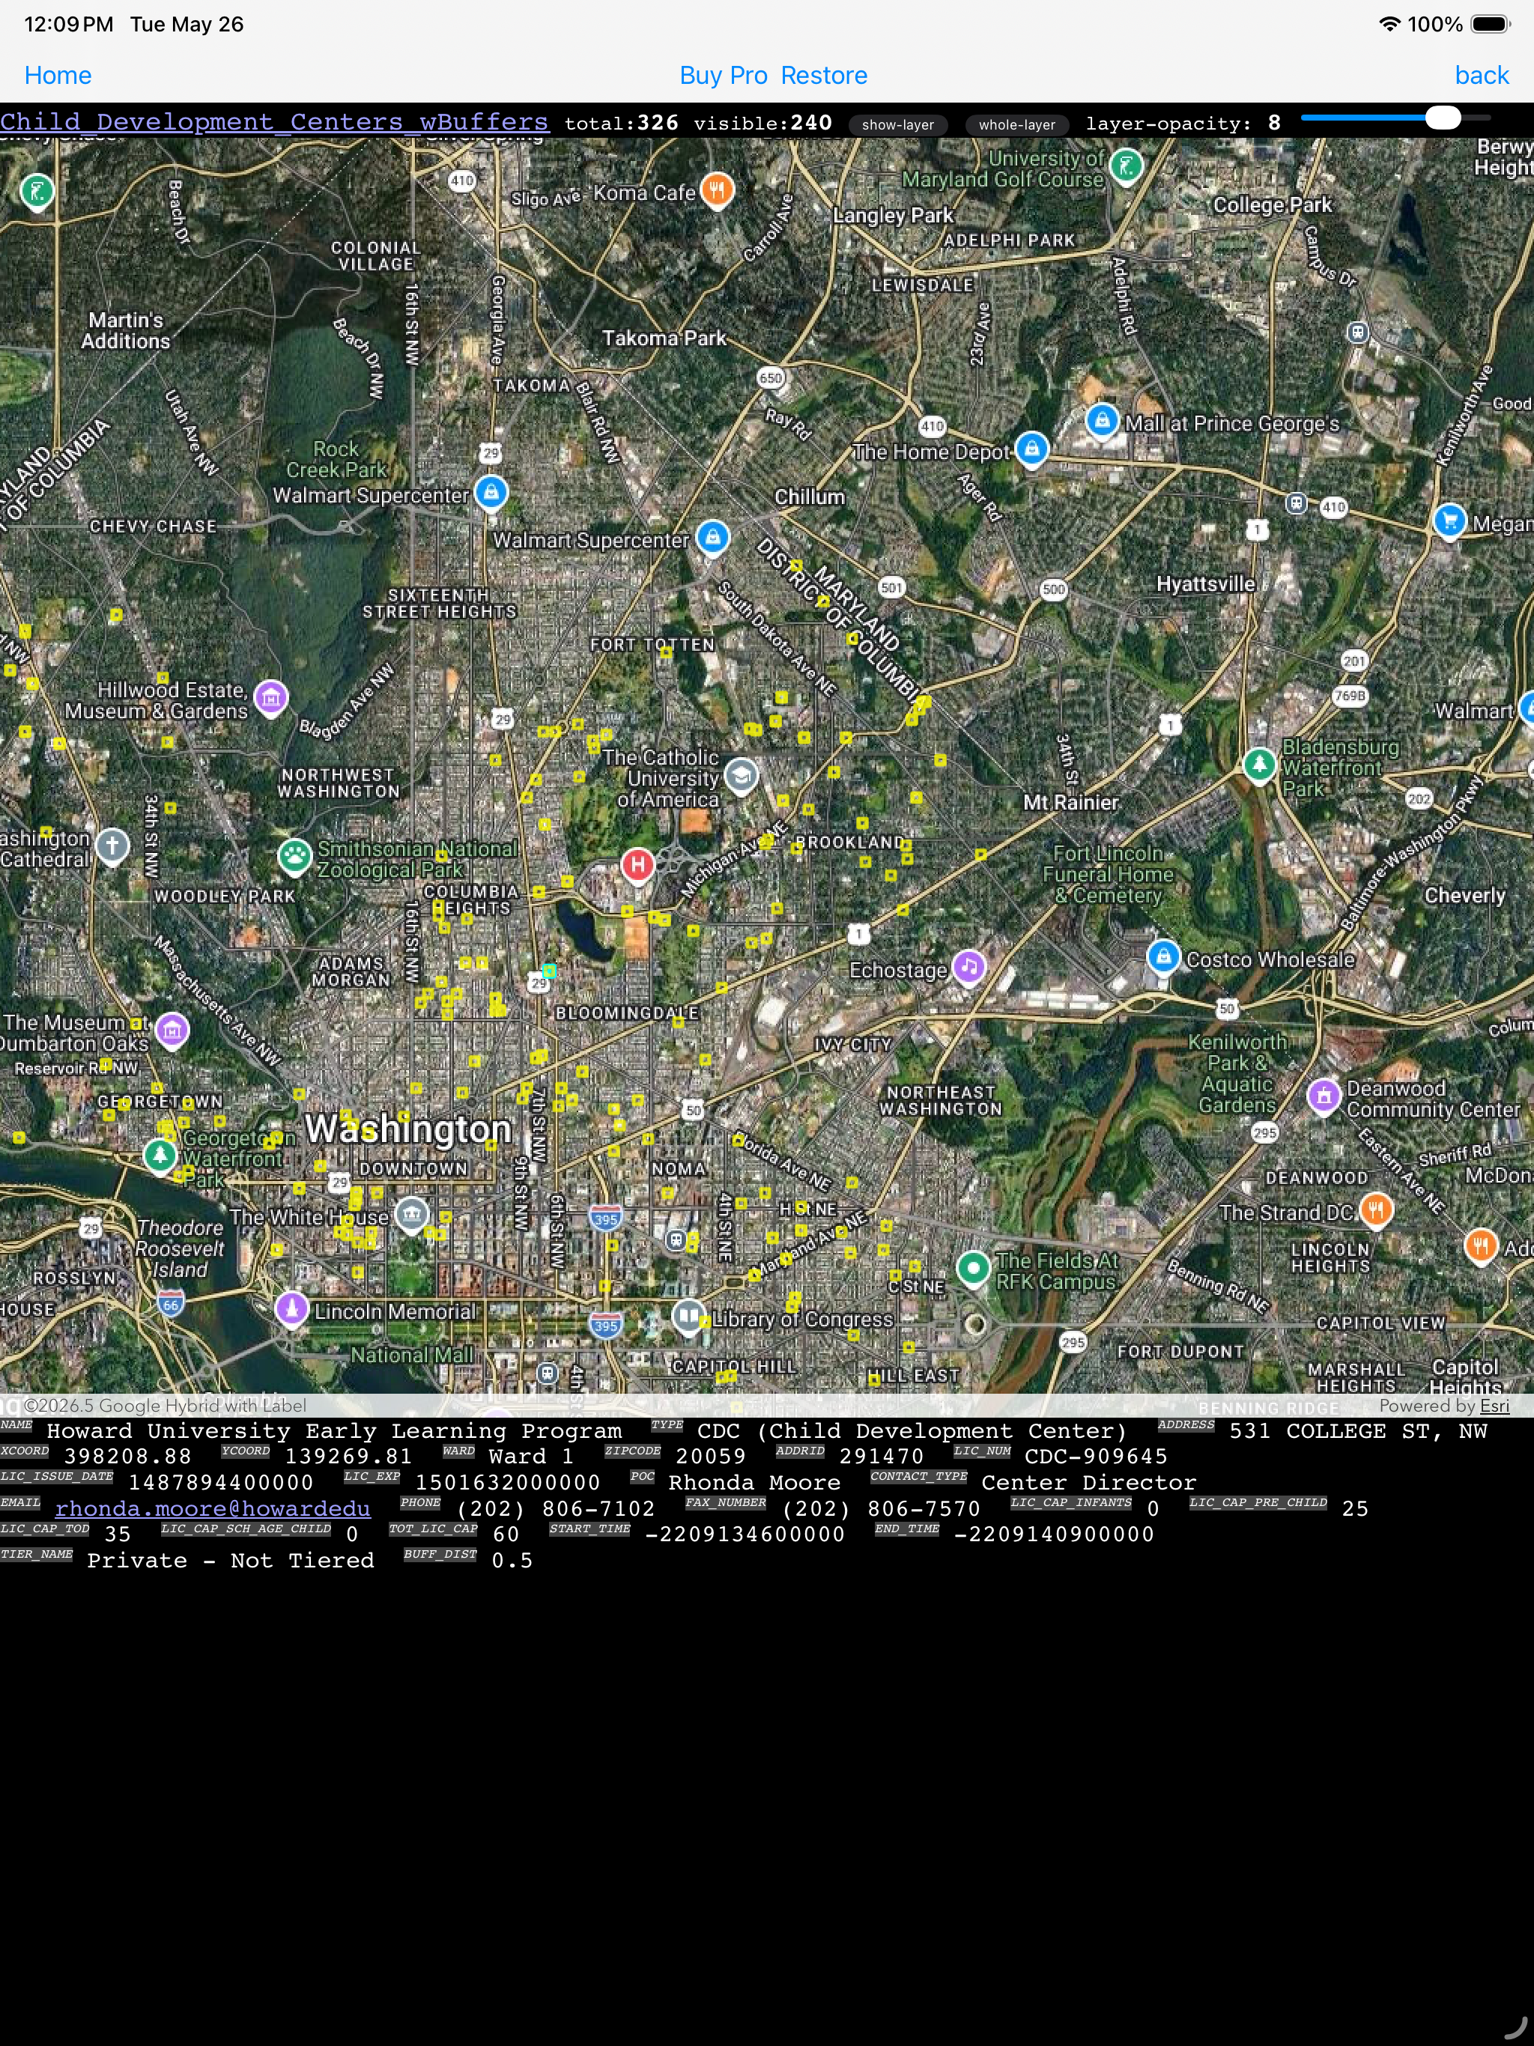Select the Center Director contact type value
This screenshot has width=1534, height=2046.
click(x=1089, y=1483)
